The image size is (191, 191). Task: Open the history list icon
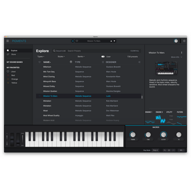[169, 150]
